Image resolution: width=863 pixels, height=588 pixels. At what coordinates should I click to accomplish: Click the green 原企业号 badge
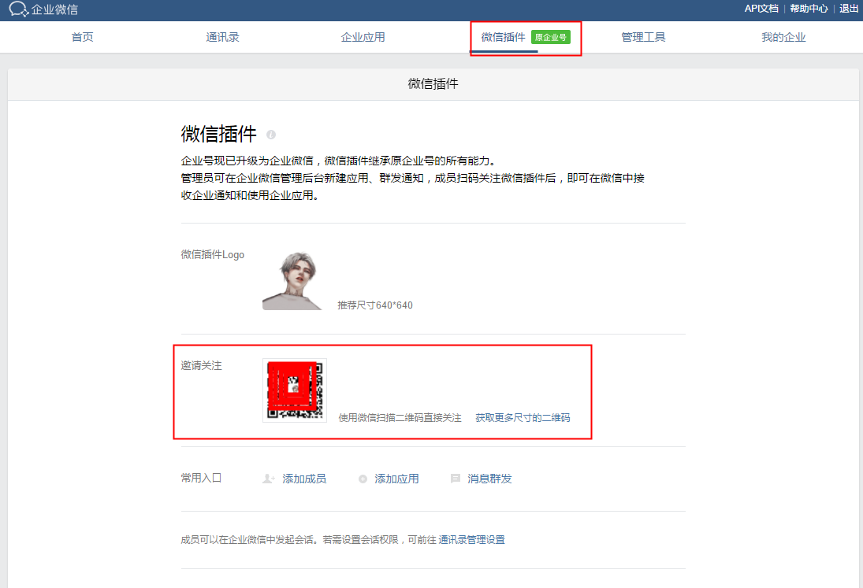click(550, 37)
